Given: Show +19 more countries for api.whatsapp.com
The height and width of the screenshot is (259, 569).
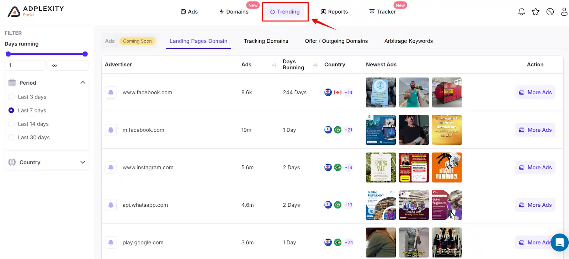Looking at the screenshot, I should tap(349, 205).
